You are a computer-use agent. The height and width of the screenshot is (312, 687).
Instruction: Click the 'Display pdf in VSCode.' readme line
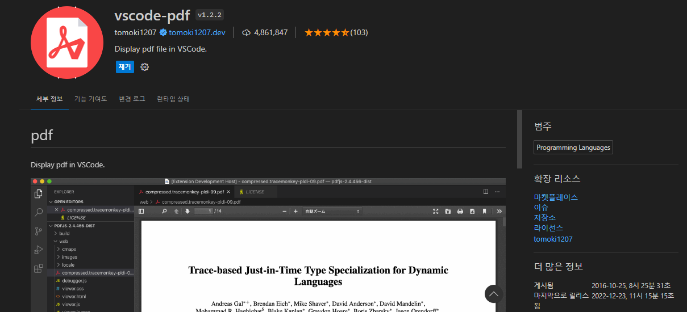click(68, 165)
